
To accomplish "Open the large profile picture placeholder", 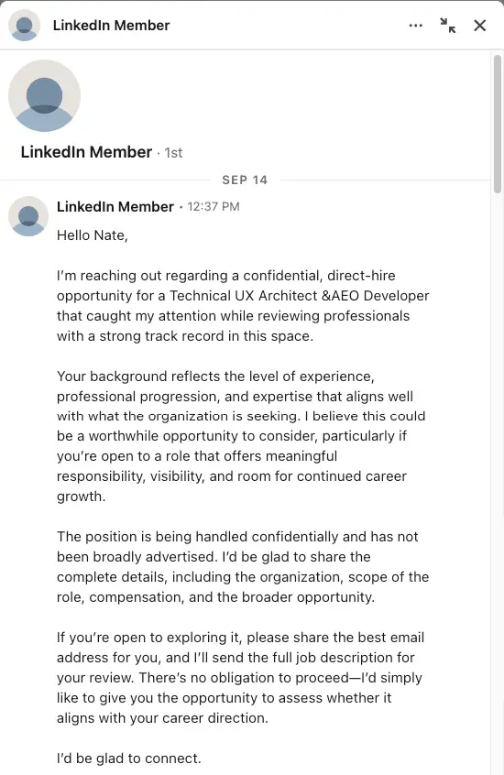I will coord(45,96).
